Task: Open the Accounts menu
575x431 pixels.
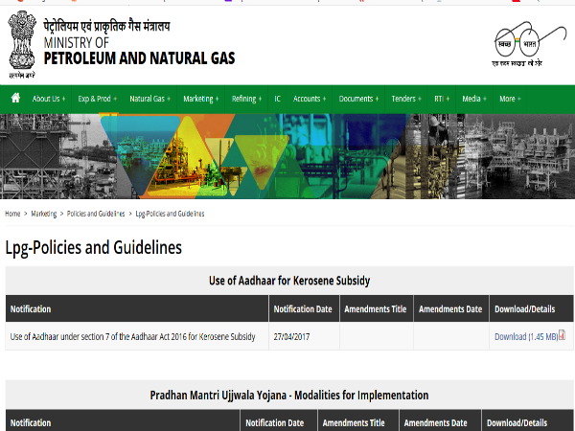Action: 310,99
